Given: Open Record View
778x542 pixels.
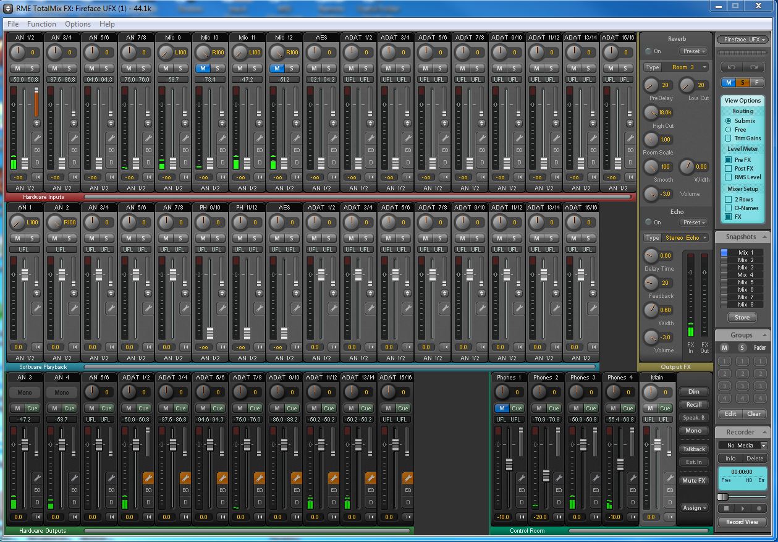Looking at the screenshot, I should coord(742,522).
